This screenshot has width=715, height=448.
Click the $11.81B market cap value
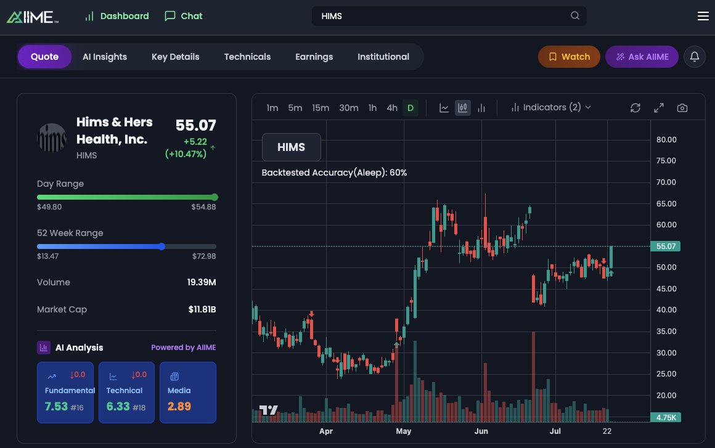202,309
